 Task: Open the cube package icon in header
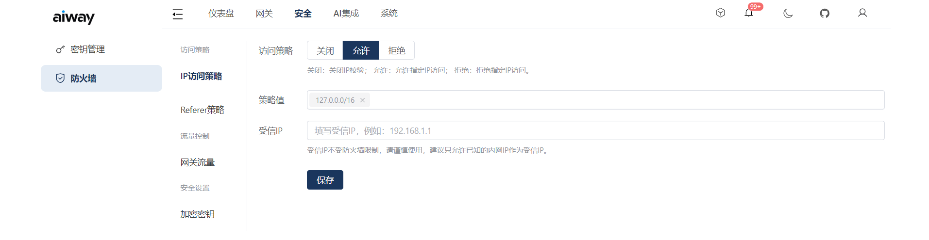(x=721, y=13)
